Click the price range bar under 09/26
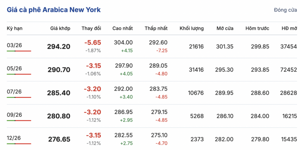This screenshot has width=300, height=150. click(19, 120)
